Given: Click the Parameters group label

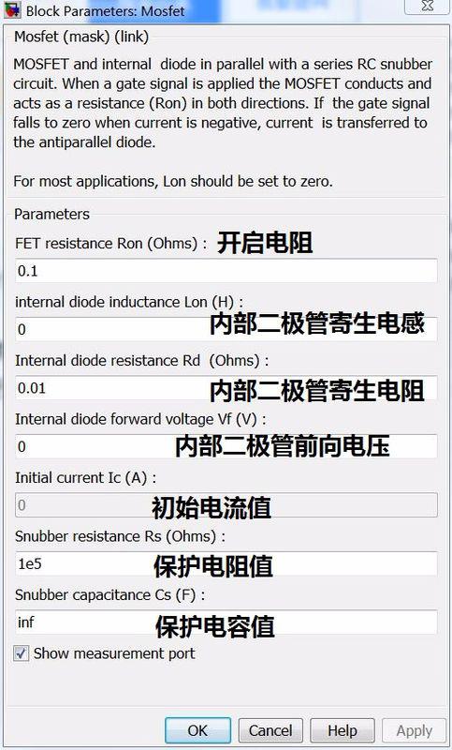Looking at the screenshot, I should pyautogui.click(x=51, y=214).
